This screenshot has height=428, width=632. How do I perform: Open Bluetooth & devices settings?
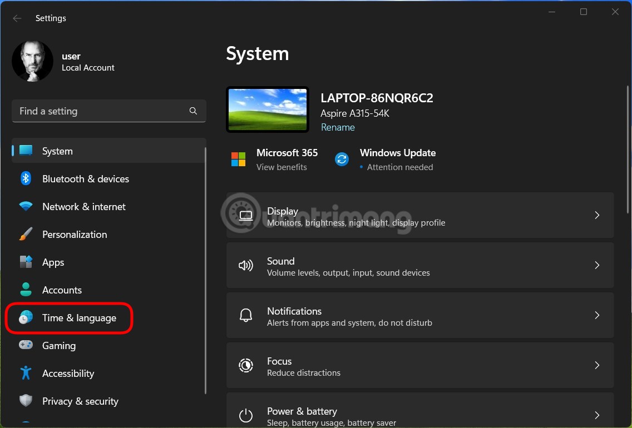click(109, 178)
